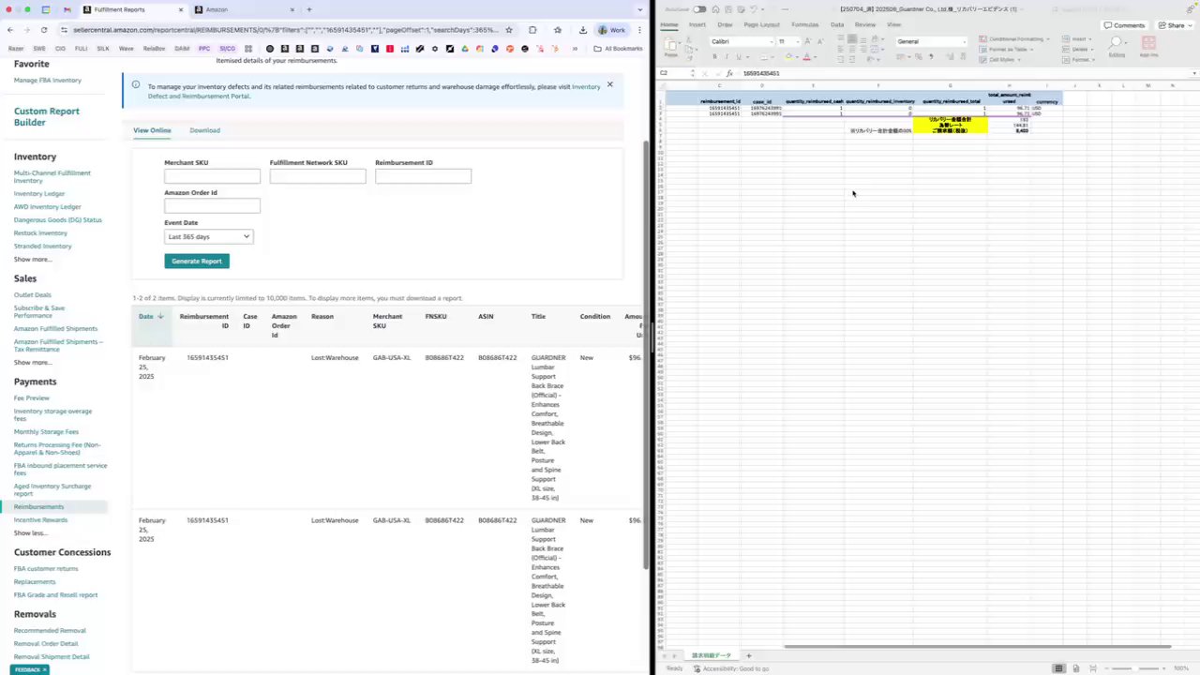Expand Sales section with Show more
1200x675 pixels.
(33, 363)
